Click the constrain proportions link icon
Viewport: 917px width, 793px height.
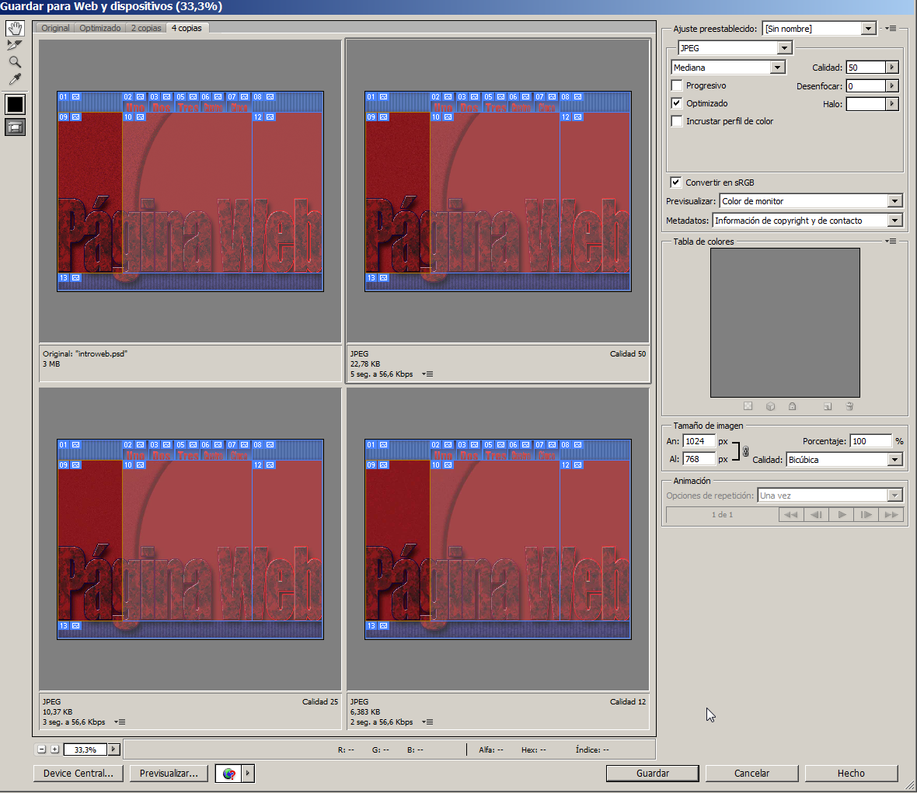745,451
